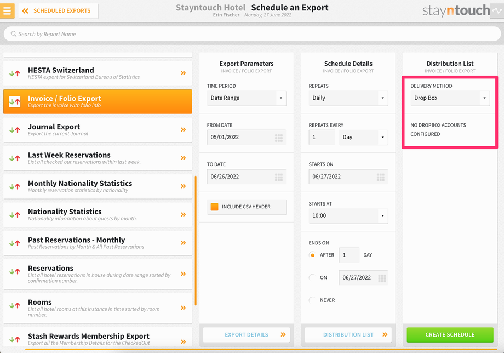Click the Last Week Reservations arrows icon
Image resolution: width=504 pixels, height=353 pixels.
point(15,158)
